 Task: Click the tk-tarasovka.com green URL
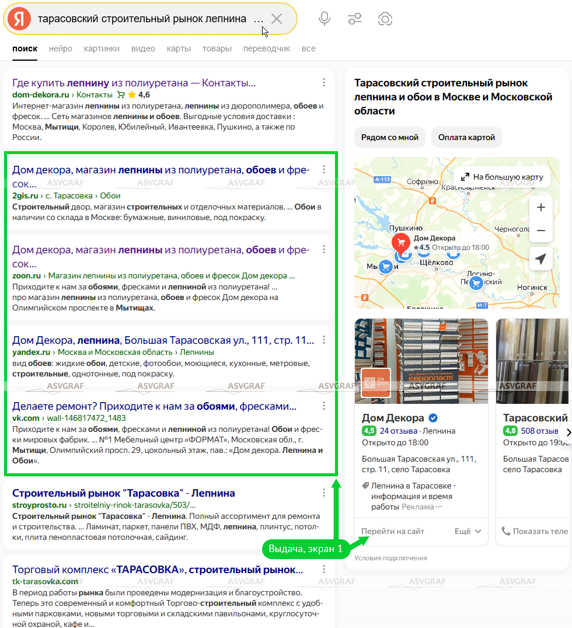click(x=45, y=581)
